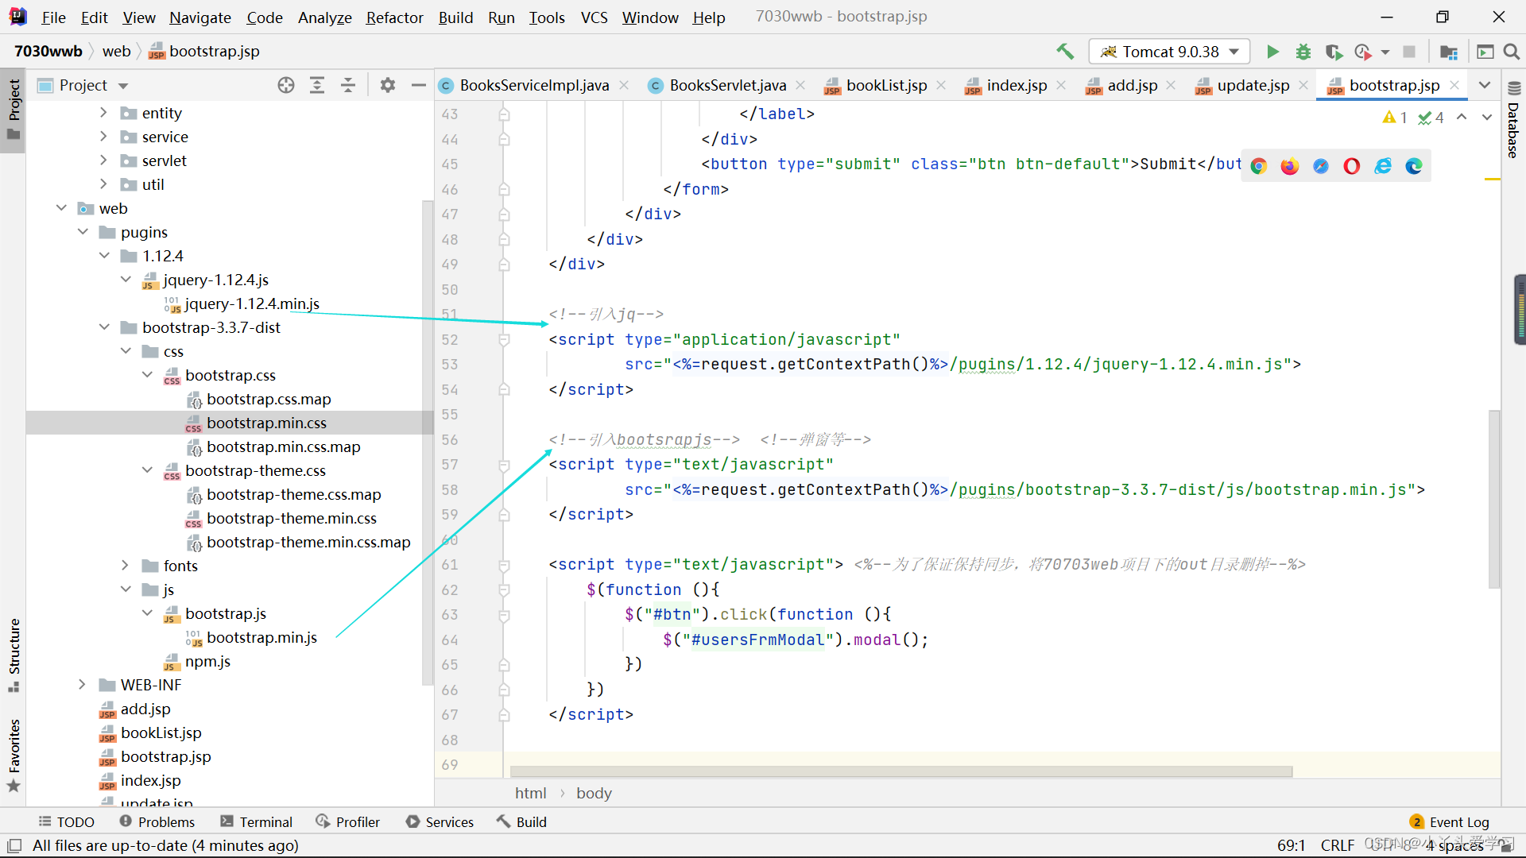Click the Build project hammer icon
Image resolution: width=1526 pixels, height=858 pixels.
[x=1065, y=52]
